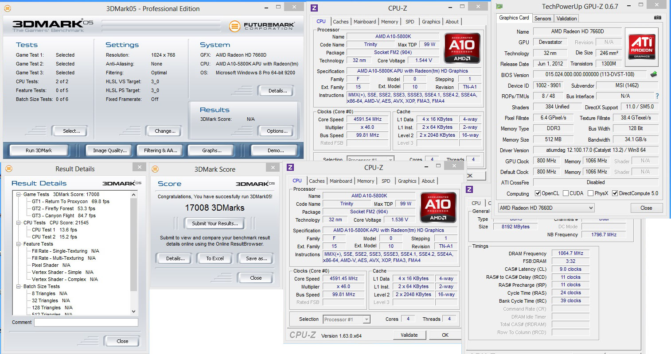
Task: Click the Result Details window title icon
Action: coord(8,169)
